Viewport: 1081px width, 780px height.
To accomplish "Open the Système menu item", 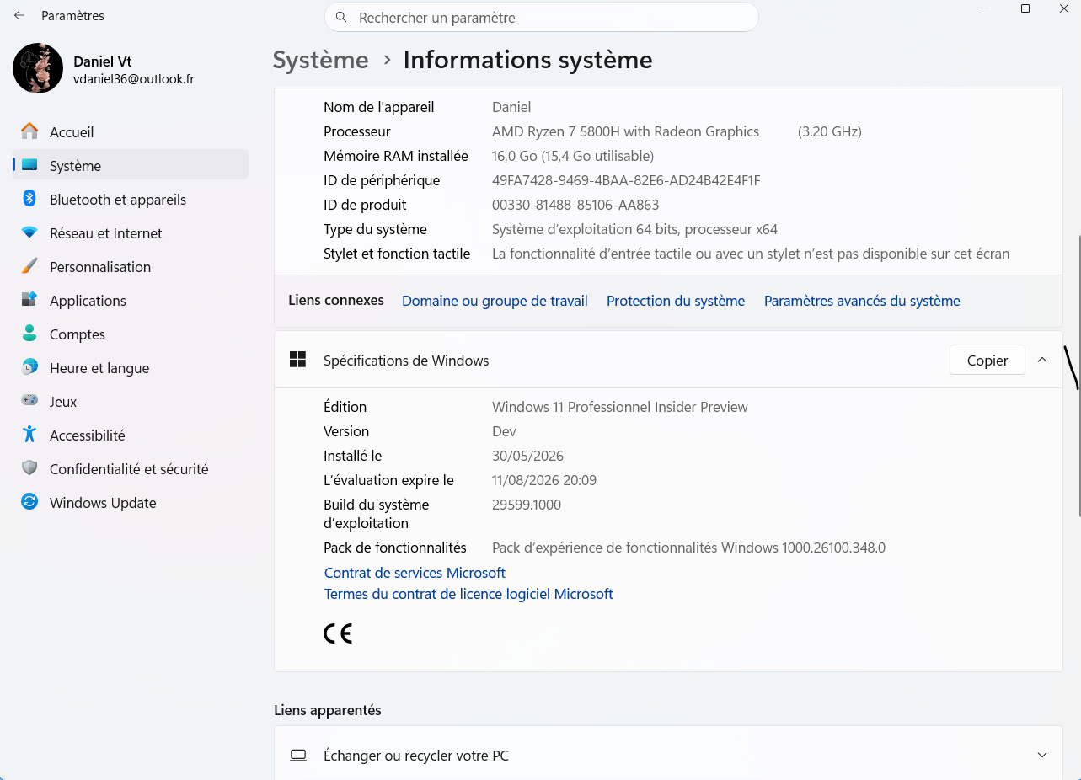I will pos(131,165).
